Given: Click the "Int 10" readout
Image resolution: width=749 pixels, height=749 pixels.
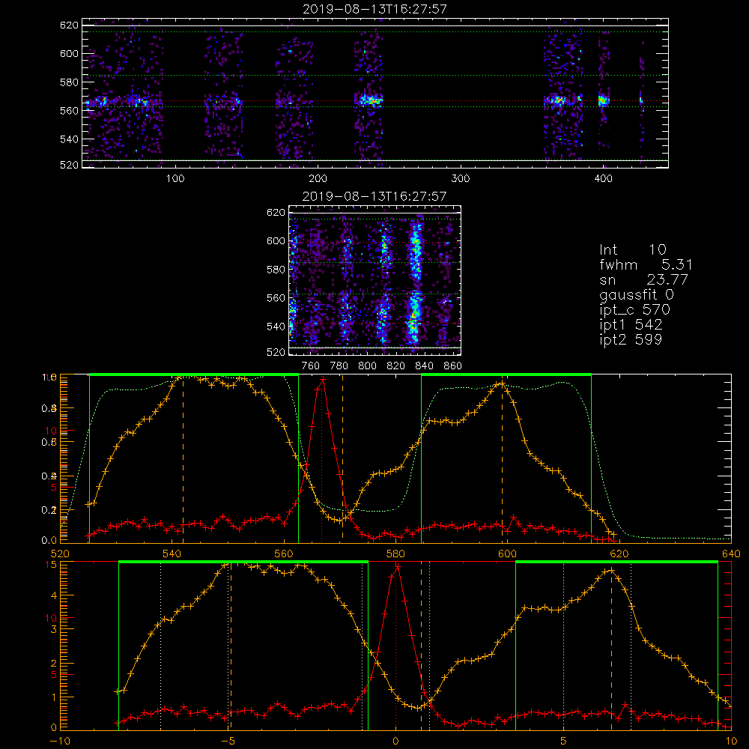Looking at the screenshot, I should pos(633,249).
